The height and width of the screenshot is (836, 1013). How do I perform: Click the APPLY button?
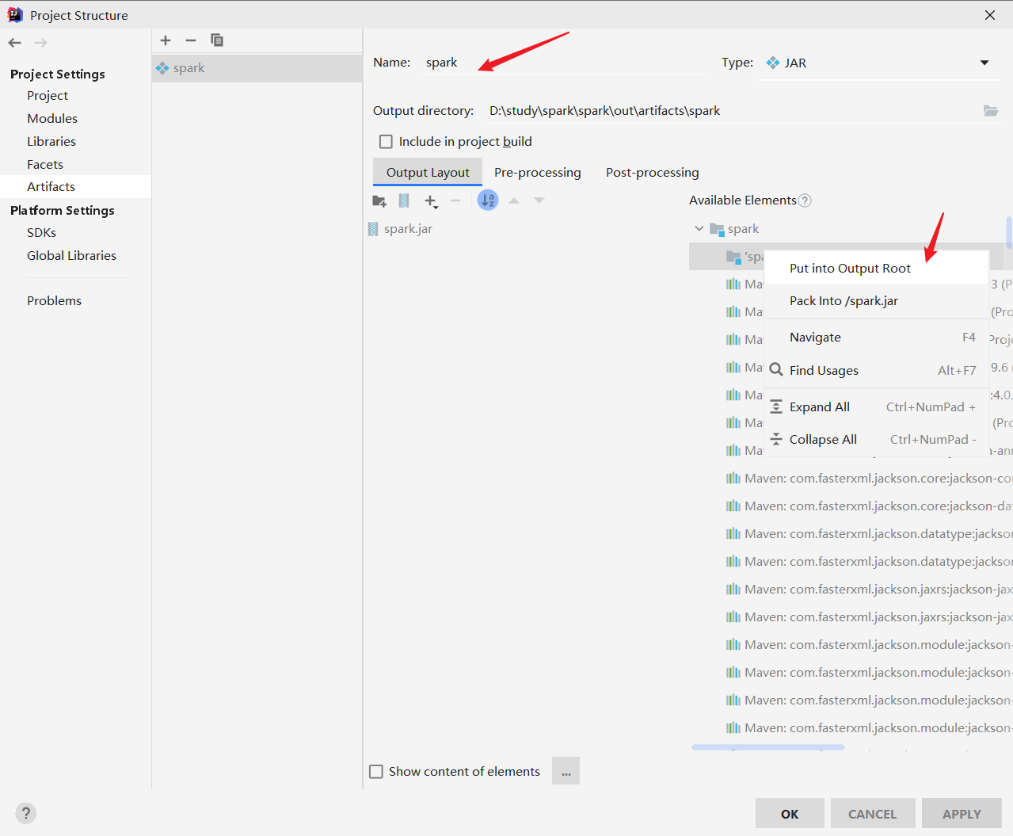click(962, 814)
